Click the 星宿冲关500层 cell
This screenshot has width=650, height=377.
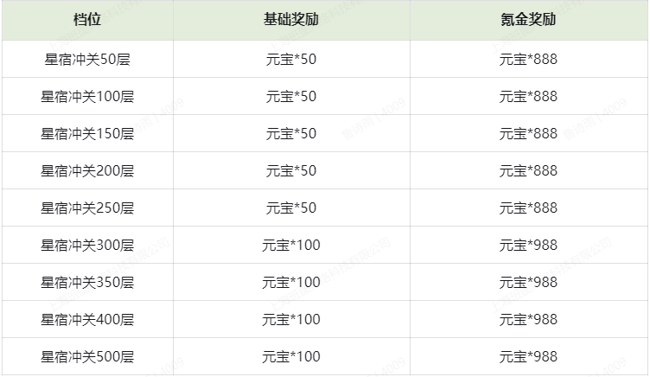(87, 357)
